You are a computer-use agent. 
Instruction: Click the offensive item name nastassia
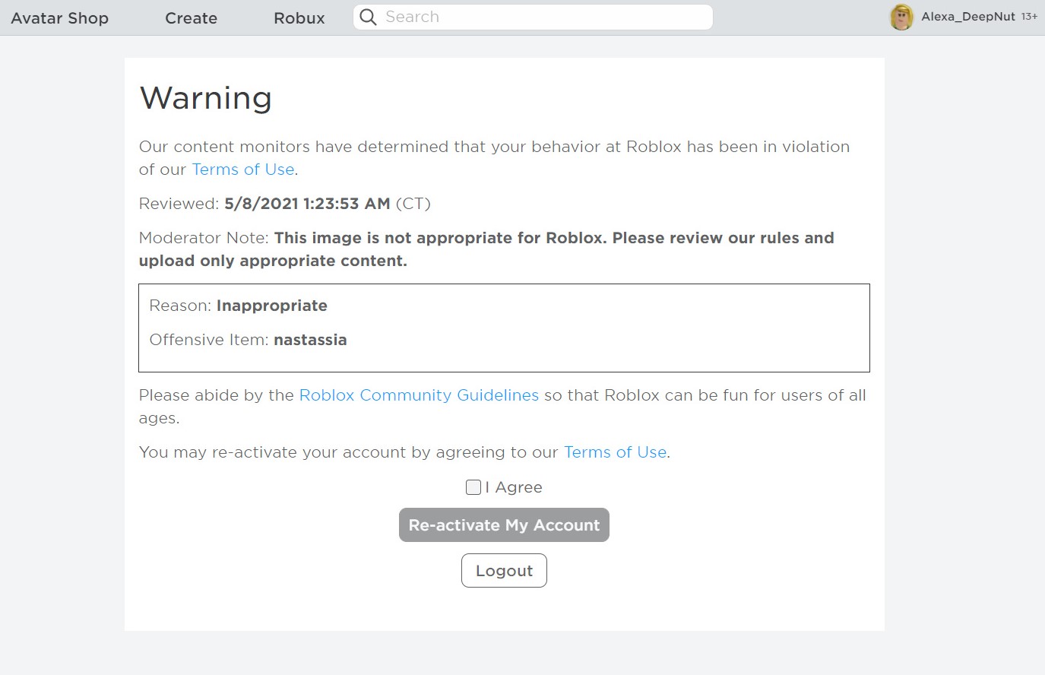tap(310, 340)
